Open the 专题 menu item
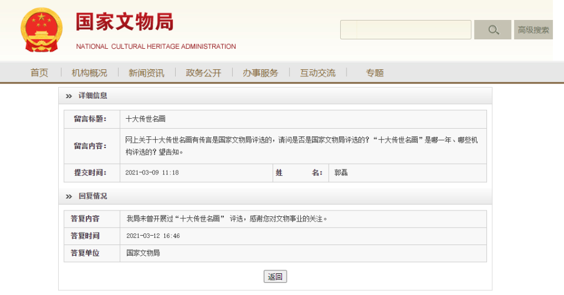This screenshot has height=295, width=564. (375, 73)
